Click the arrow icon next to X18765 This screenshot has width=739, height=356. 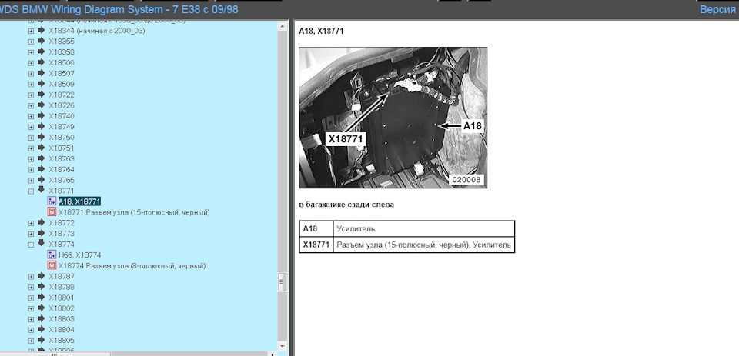[42, 180]
